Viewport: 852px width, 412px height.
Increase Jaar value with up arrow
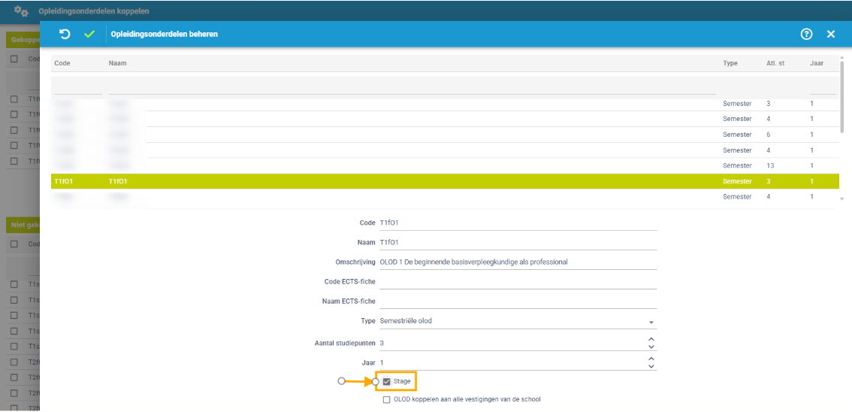pyautogui.click(x=651, y=359)
